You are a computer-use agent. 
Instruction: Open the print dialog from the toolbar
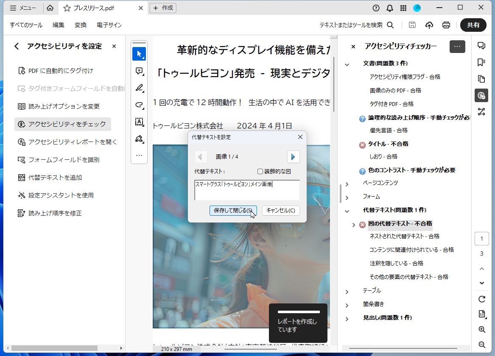(x=446, y=25)
